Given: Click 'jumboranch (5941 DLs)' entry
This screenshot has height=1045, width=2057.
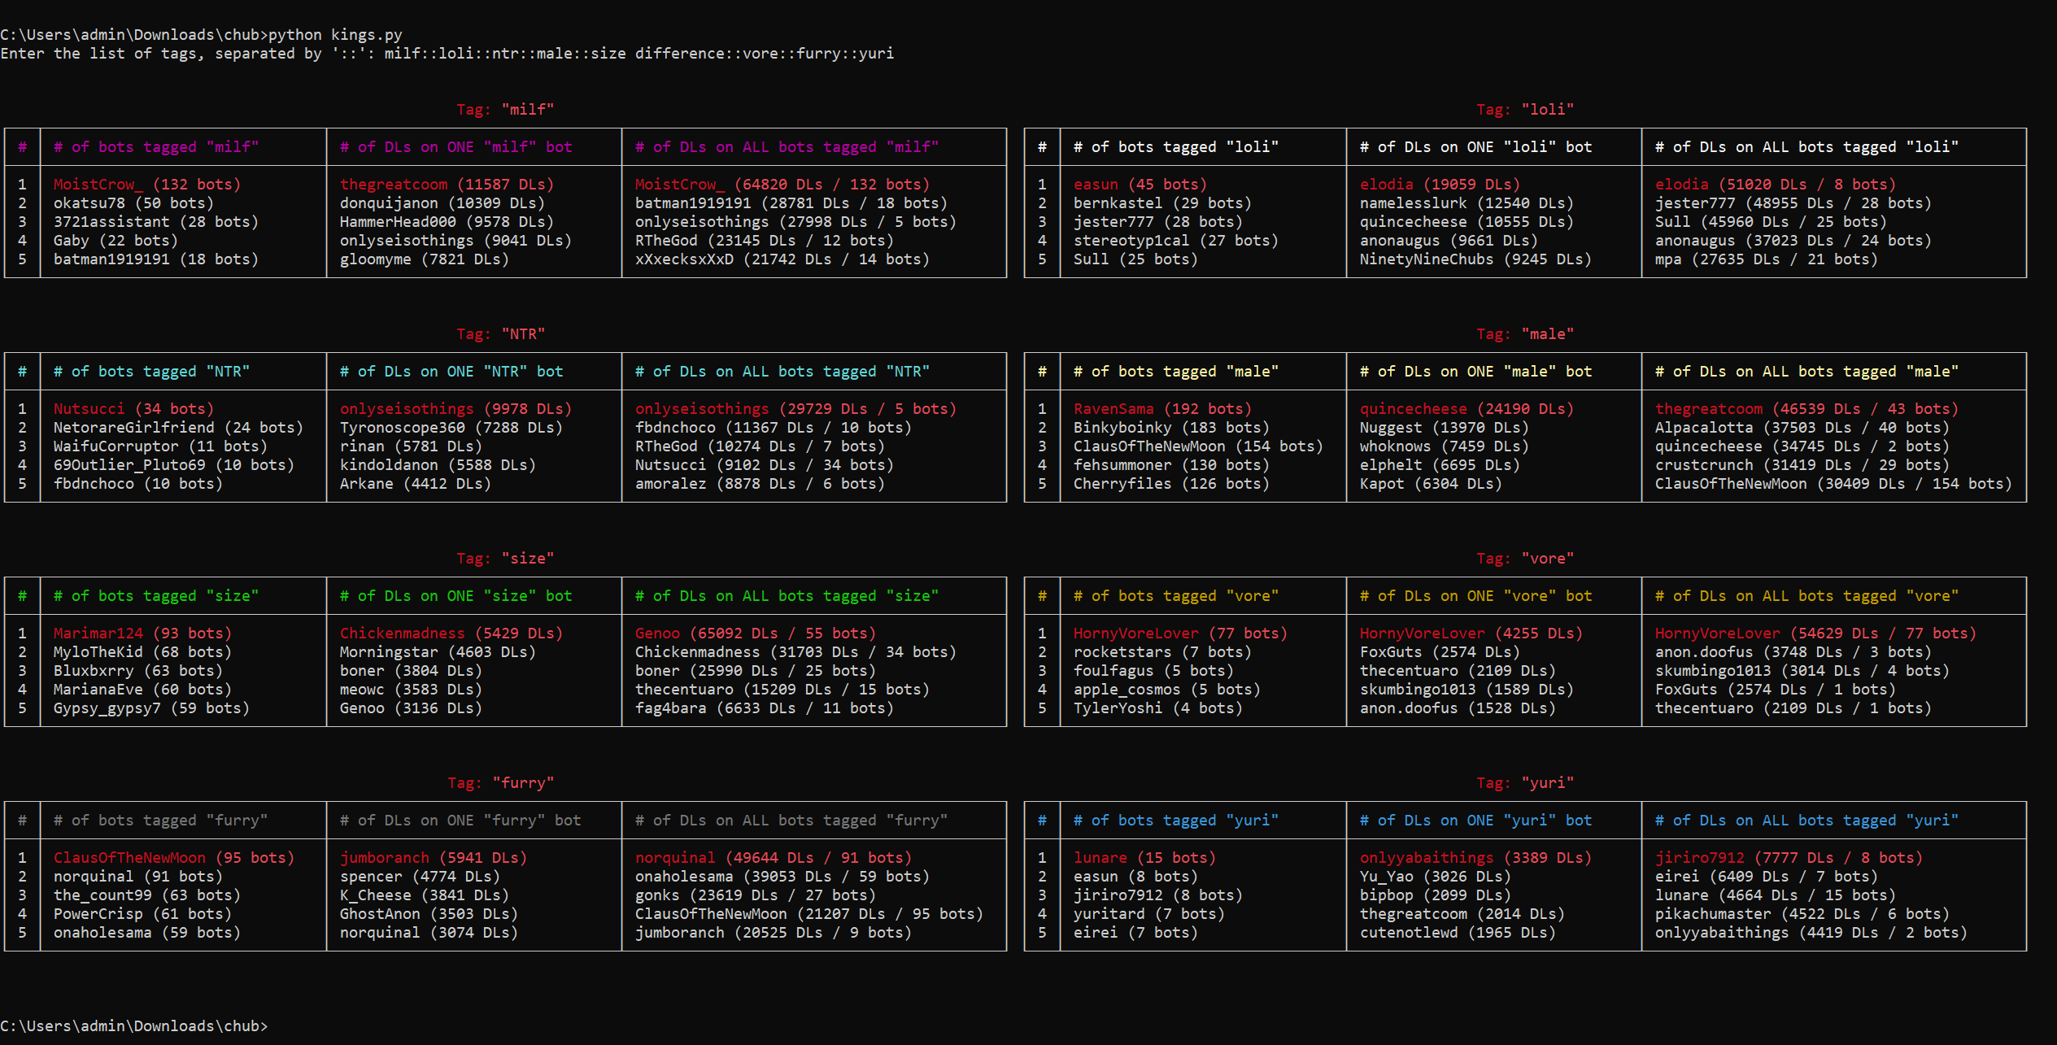Looking at the screenshot, I should pos(434,857).
